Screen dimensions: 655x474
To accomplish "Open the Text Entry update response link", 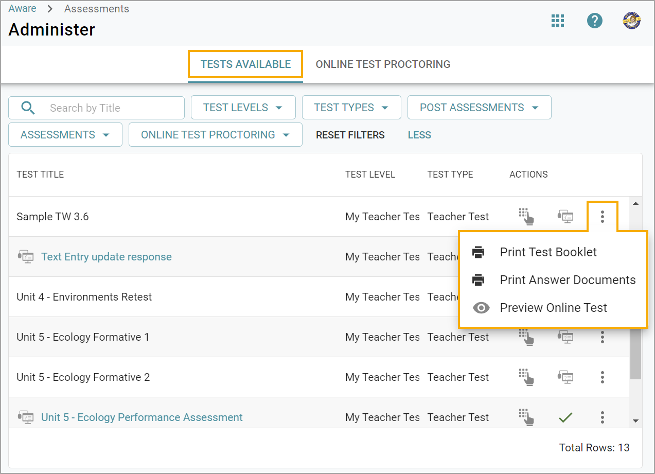I will pos(107,257).
